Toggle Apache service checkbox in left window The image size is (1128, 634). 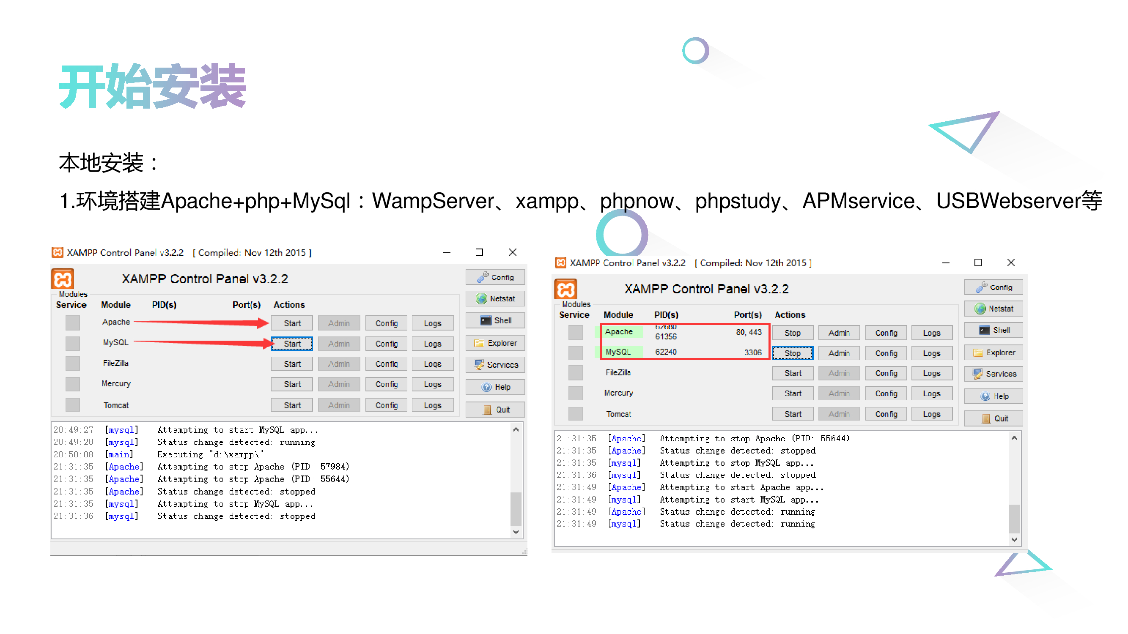click(73, 323)
